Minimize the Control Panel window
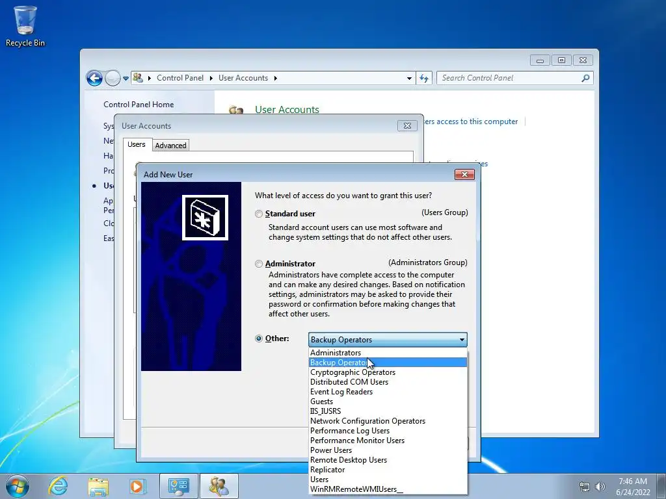Image resolution: width=666 pixels, height=499 pixels. [x=540, y=60]
